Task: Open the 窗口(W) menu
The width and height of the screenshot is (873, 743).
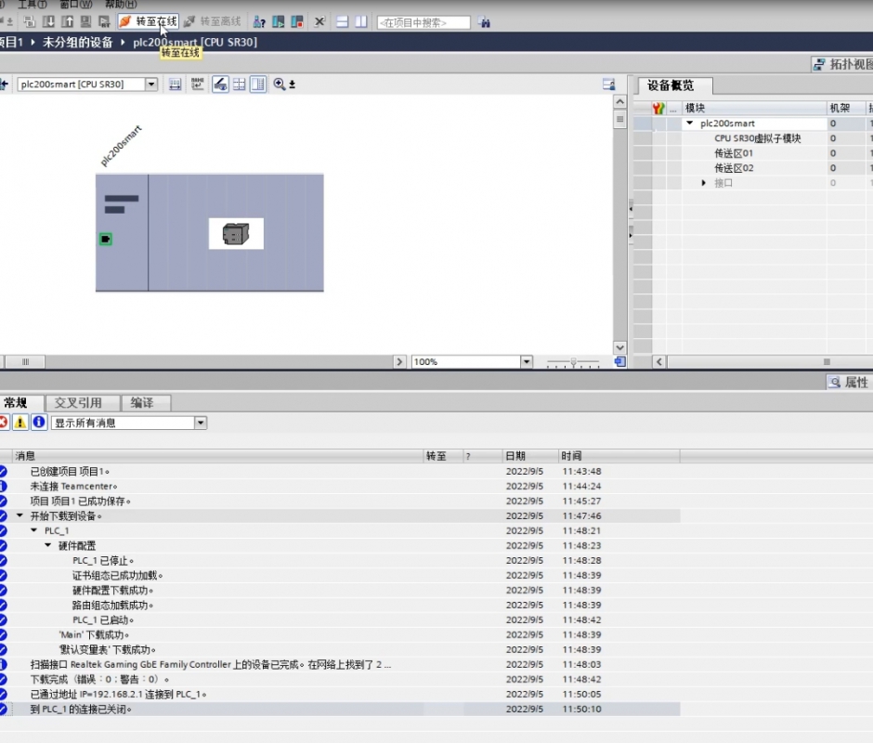Action: coord(76,5)
